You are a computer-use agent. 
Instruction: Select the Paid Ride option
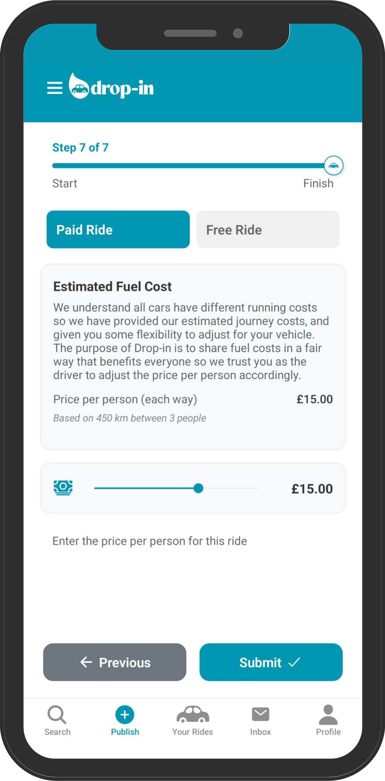[118, 229]
